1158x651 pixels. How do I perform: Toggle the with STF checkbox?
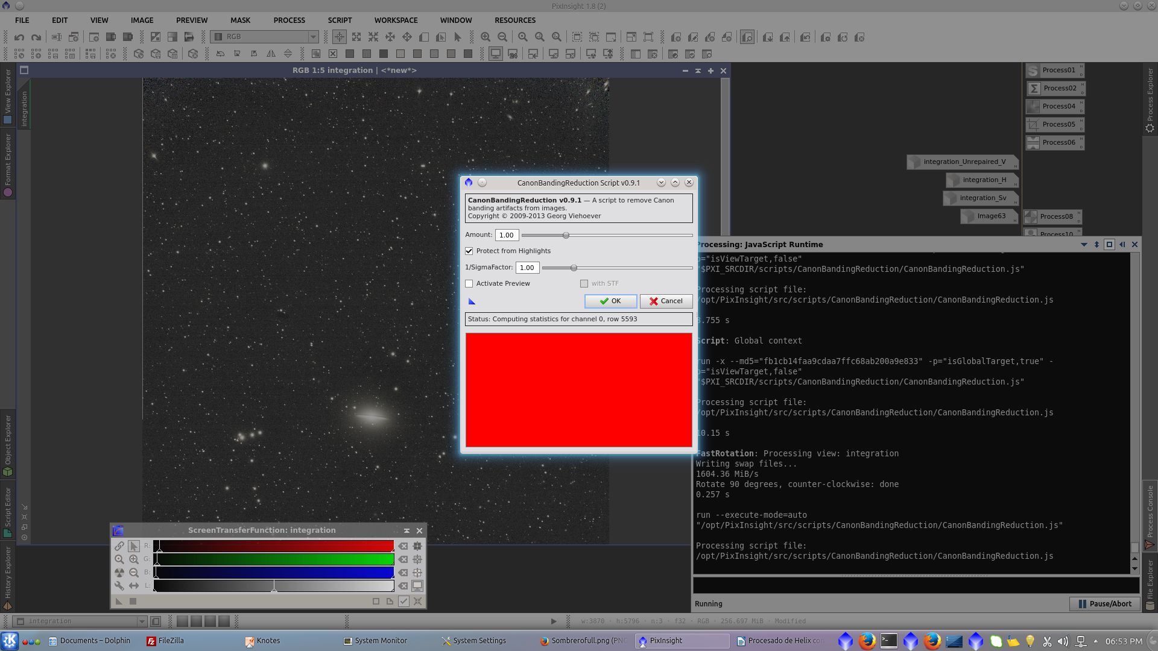click(584, 284)
